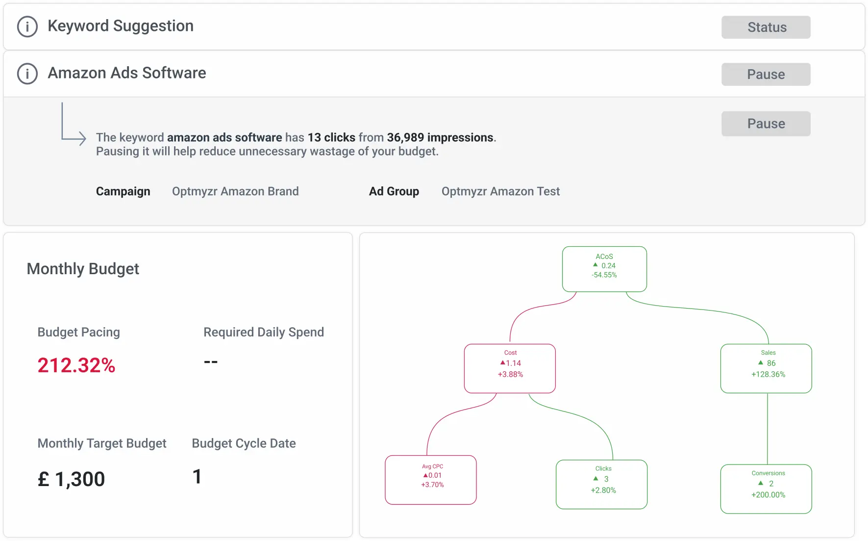Click the info icon beside Keyword Suggestion
Image resolution: width=868 pixels, height=541 pixels.
27,26
